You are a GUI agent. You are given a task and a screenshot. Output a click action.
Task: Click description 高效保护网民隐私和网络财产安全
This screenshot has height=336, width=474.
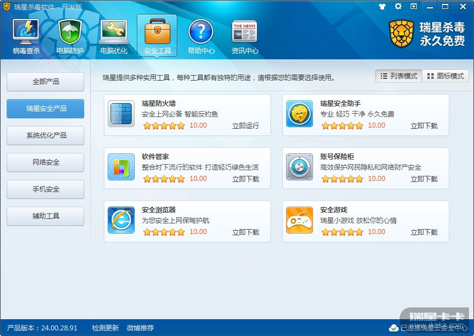371,167
